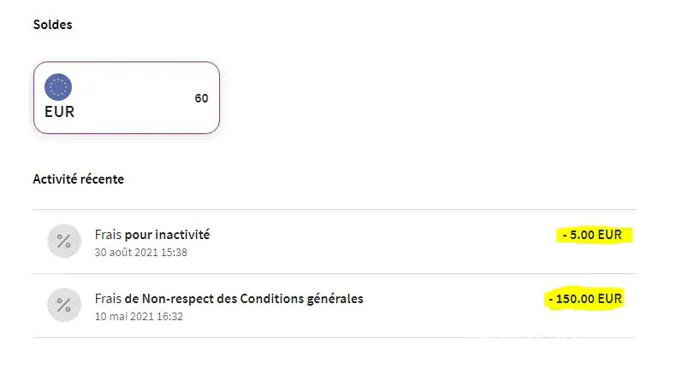
Task: Click the EUR currency label
Action: (59, 112)
